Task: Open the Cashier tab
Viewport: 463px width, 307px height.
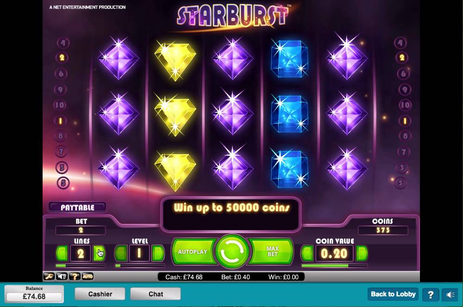Action: (x=100, y=294)
